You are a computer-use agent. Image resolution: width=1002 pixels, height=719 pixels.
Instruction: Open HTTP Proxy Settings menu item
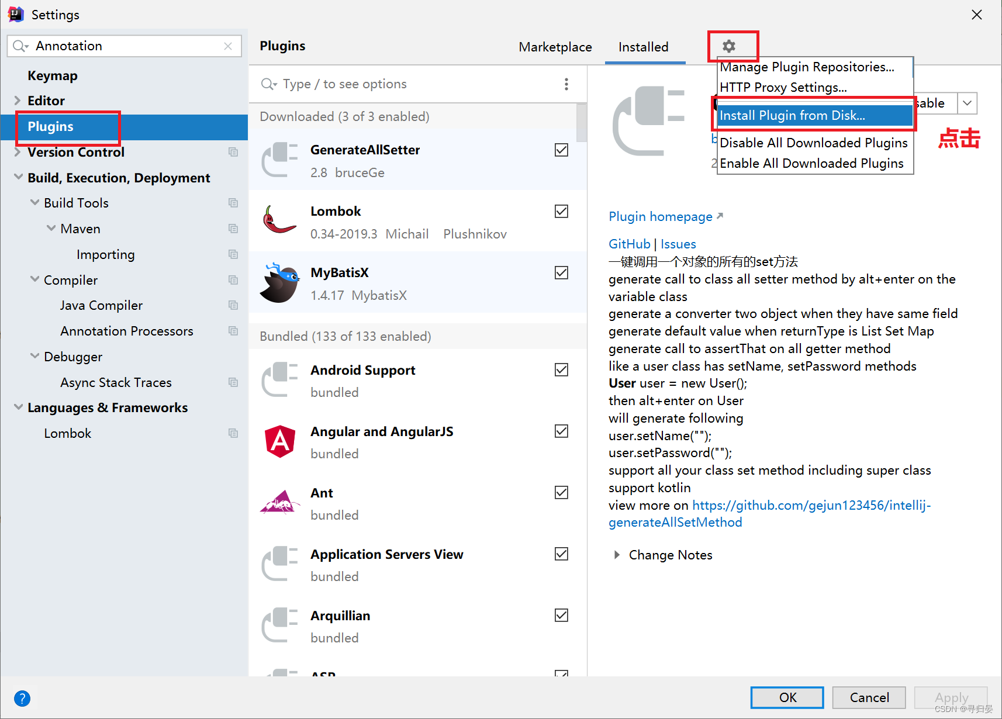[x=815, y=88]
